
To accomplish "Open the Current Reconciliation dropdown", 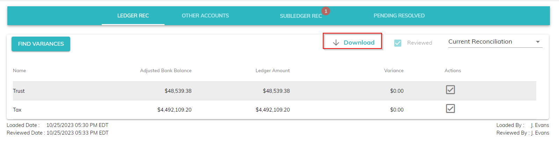I will click(x=489, y=42).
